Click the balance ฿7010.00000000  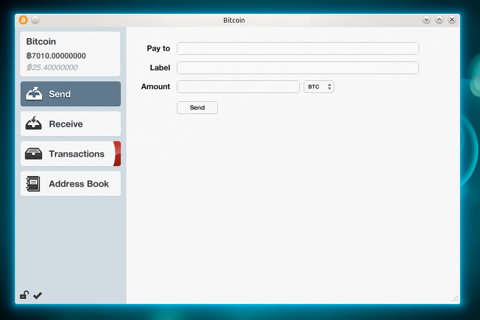click(x=56, y=55)
